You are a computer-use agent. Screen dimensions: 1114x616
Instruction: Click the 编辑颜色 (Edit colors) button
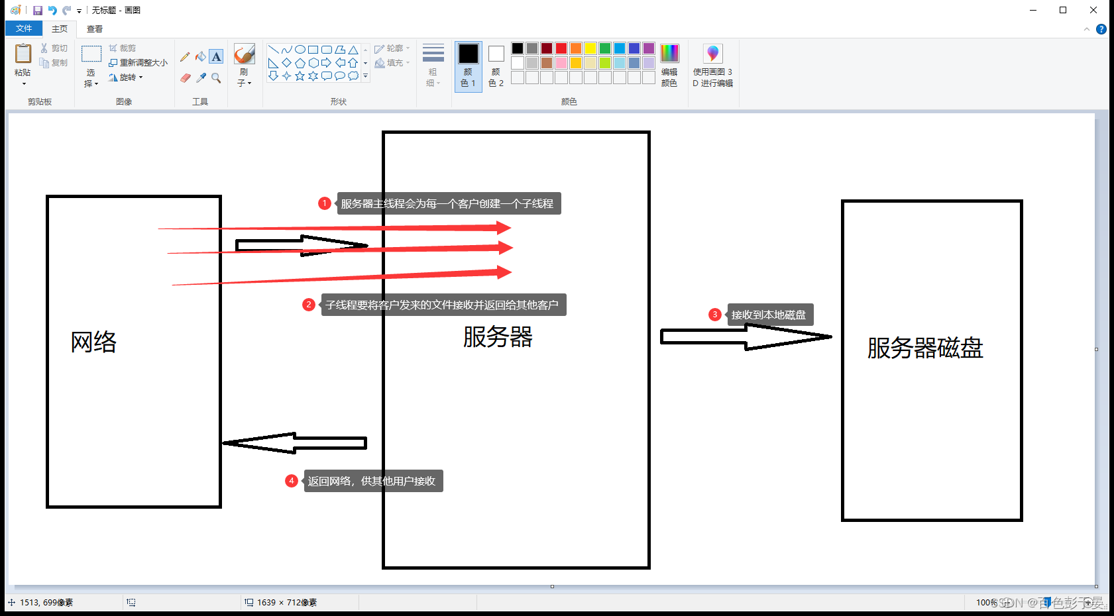[x=669, y=65]
